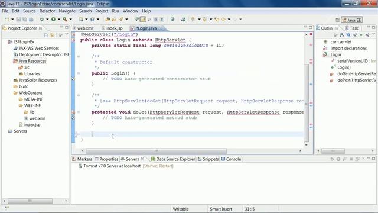Click the start server icon in Servers view
Image resolution: width=378 pixels, height=213 pixels.
point(338,159)
